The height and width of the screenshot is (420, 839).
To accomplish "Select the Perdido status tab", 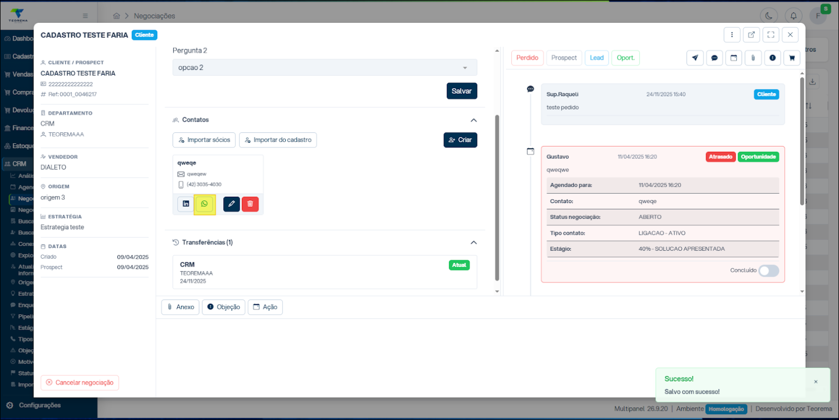I will coord(527,58).
